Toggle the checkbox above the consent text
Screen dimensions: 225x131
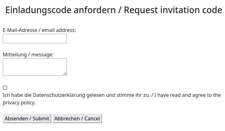coord(5,88)
